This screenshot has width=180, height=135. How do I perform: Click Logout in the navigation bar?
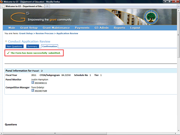135,28
